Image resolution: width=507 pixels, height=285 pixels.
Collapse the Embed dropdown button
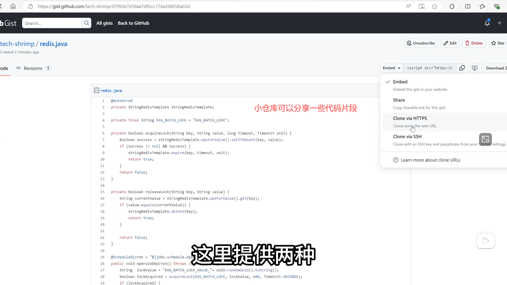coord(391,68)
